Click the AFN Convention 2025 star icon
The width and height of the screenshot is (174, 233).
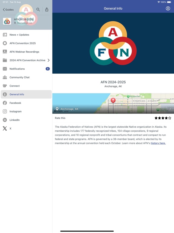pyautogui.click(x=5, y=43)
